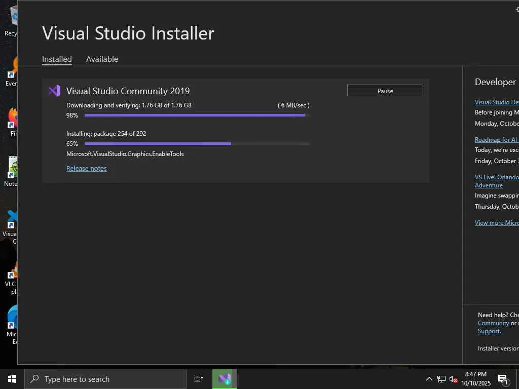Select the Microsoft.VisualStudio.Graphics.EnableTools package name
The width and height of the screenshot is (519, 389).
125,154
